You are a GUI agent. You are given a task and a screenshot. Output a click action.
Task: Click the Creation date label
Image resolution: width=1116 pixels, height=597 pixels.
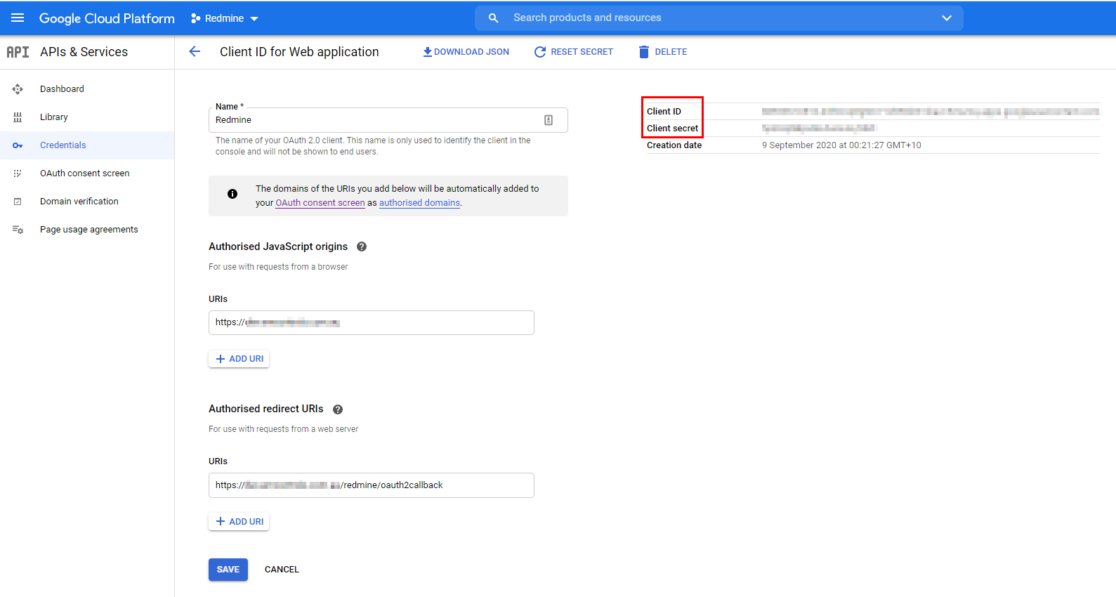[674, 145]
